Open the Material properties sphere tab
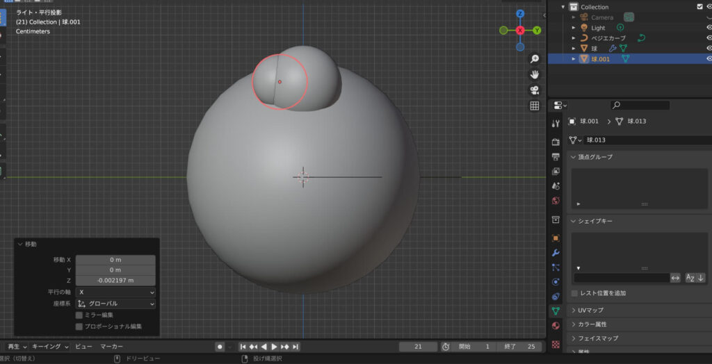Viewport: 712px width, 364px height. (556, 326)
